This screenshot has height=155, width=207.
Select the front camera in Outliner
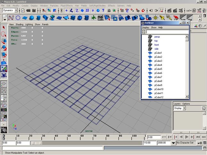[157, 45]
